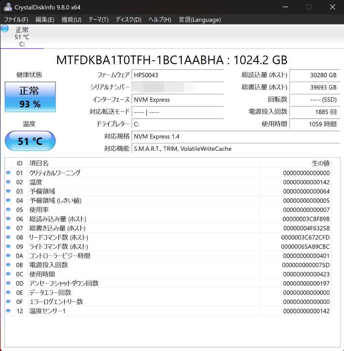
Task: Click rotation rate value ---- (SSD)
Action: (x=315, y=100)
